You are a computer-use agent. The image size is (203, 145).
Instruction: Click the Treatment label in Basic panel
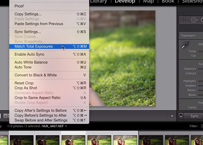[x=188, y=36]
